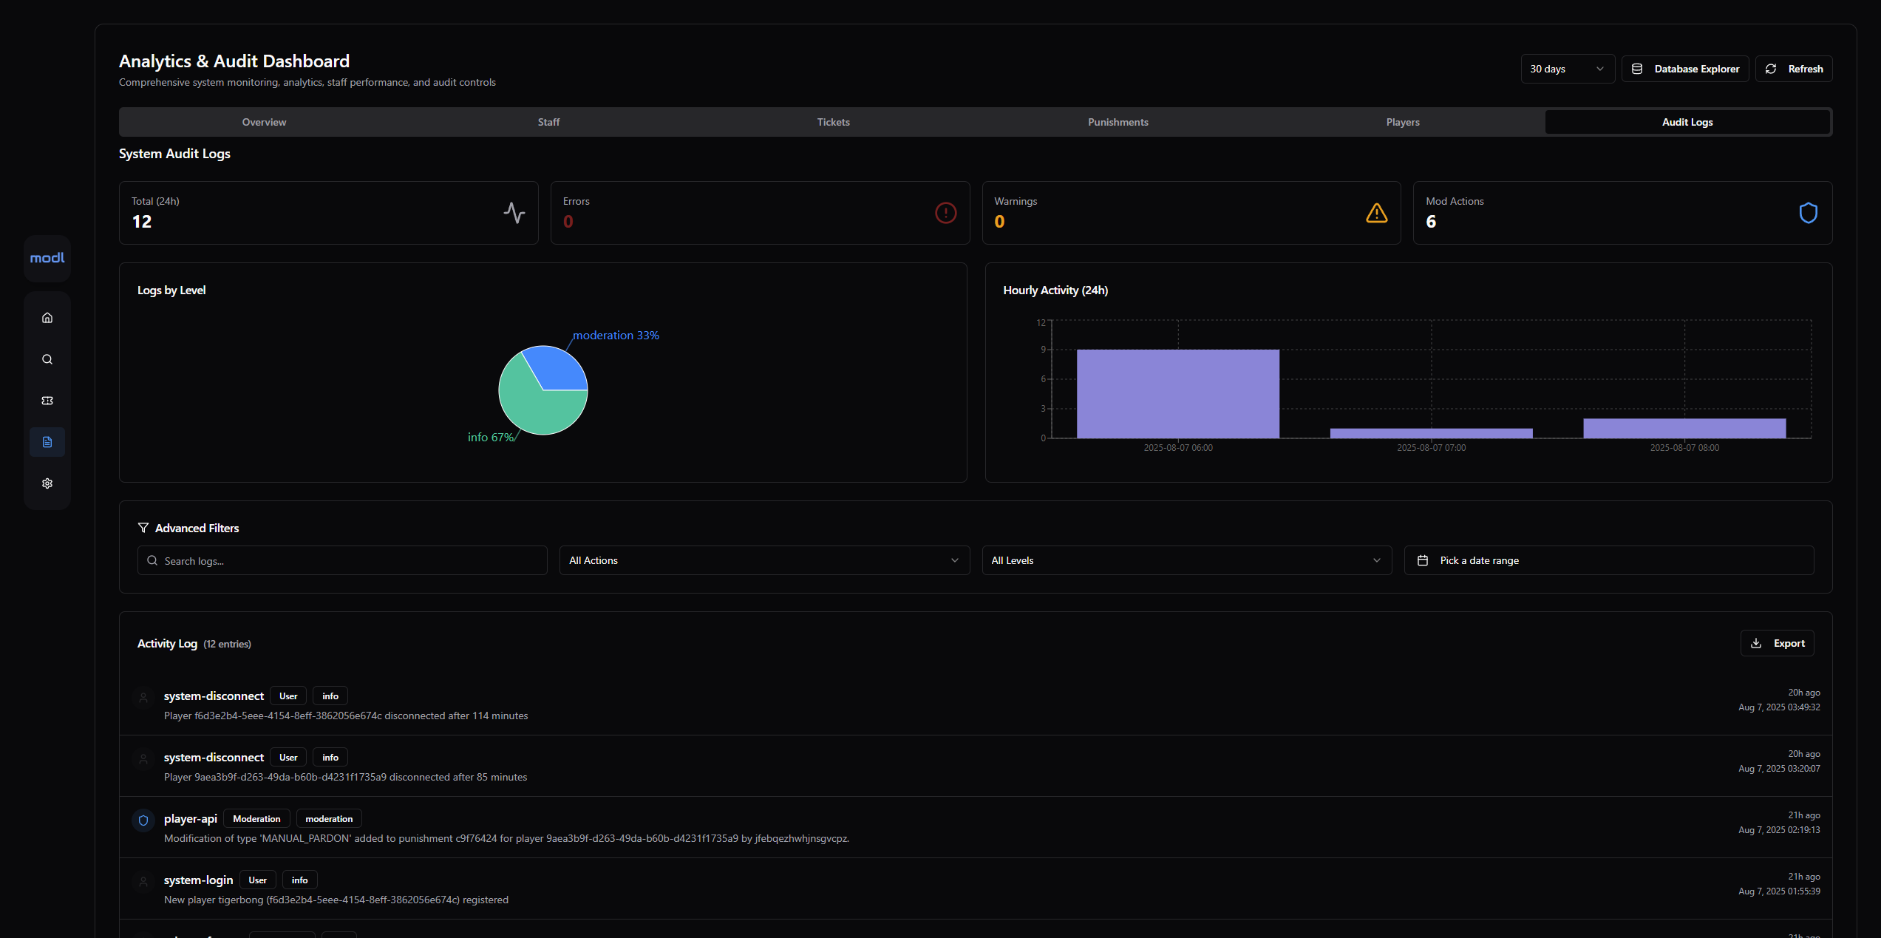The width and height of the screenshot is (1881, 938).
Task: Click the download icon on Export button
Action: (1757, 643)
